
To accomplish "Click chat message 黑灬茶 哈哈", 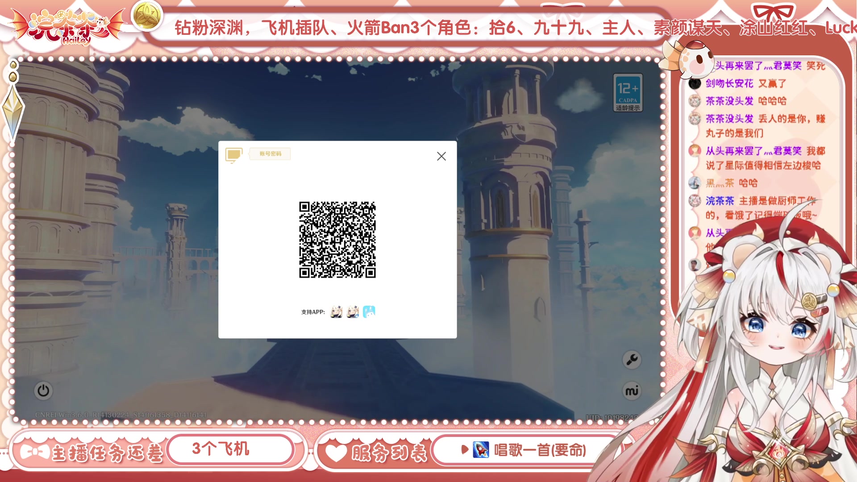I will [x=731, y=183].
